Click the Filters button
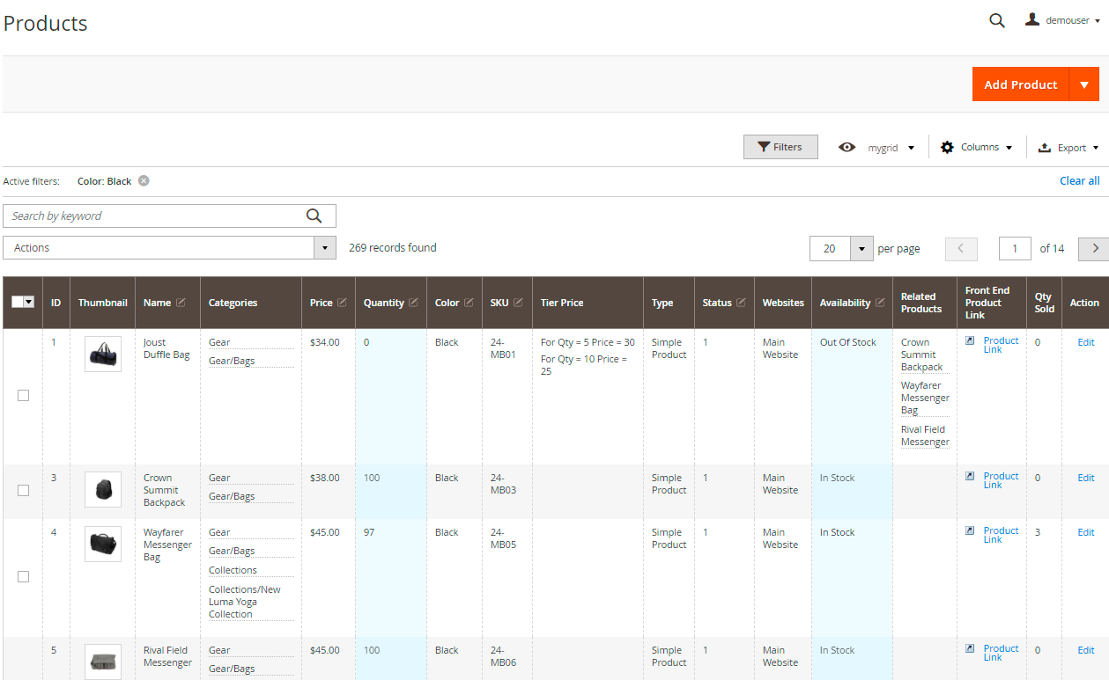 point(780,147)
